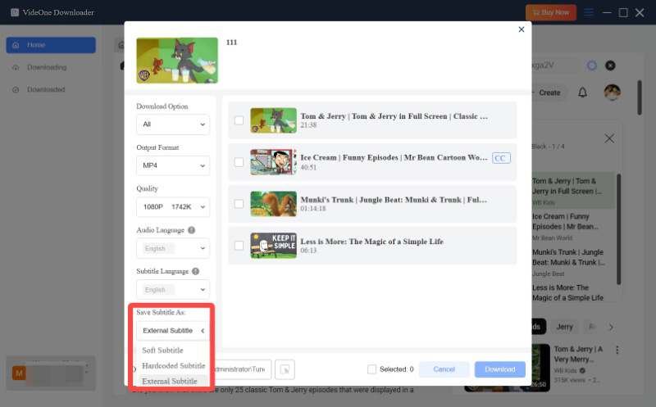656x407 pixels.
Task: Click the browse output folder icon
Action: [x=285, y=369]
